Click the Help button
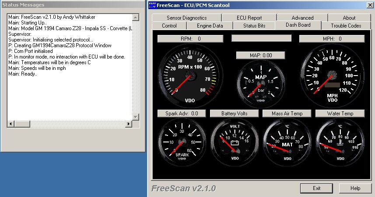The width and height of the screenshot is (375, 197). coord(355,188)
